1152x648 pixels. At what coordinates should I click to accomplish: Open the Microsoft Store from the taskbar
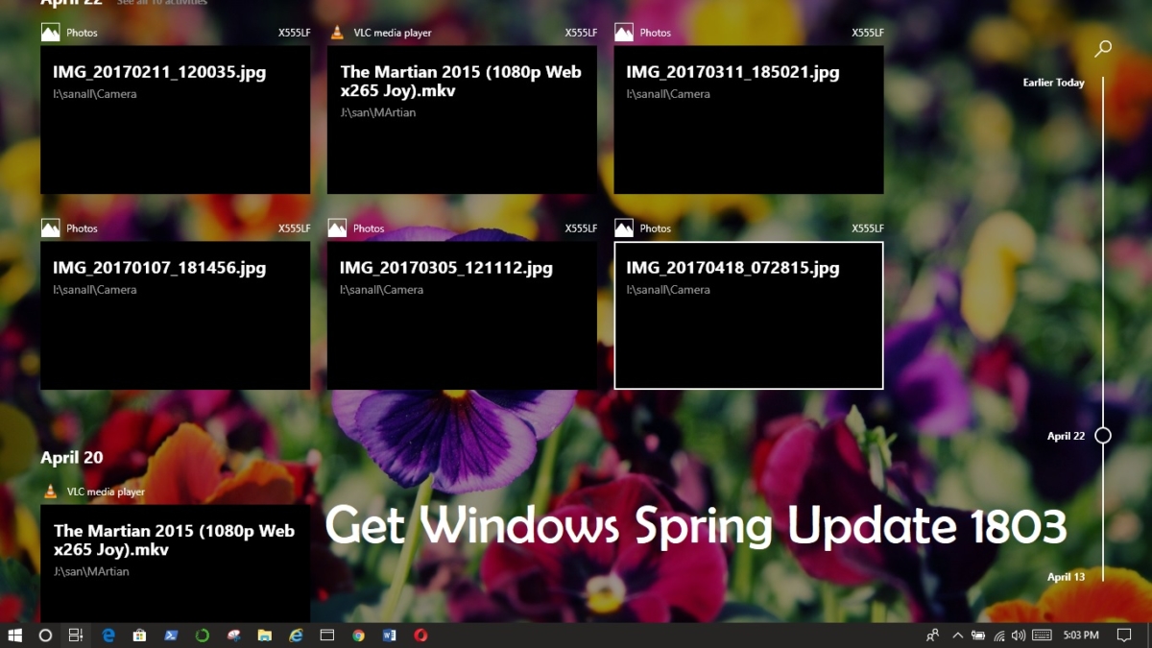tap(139, 635)
